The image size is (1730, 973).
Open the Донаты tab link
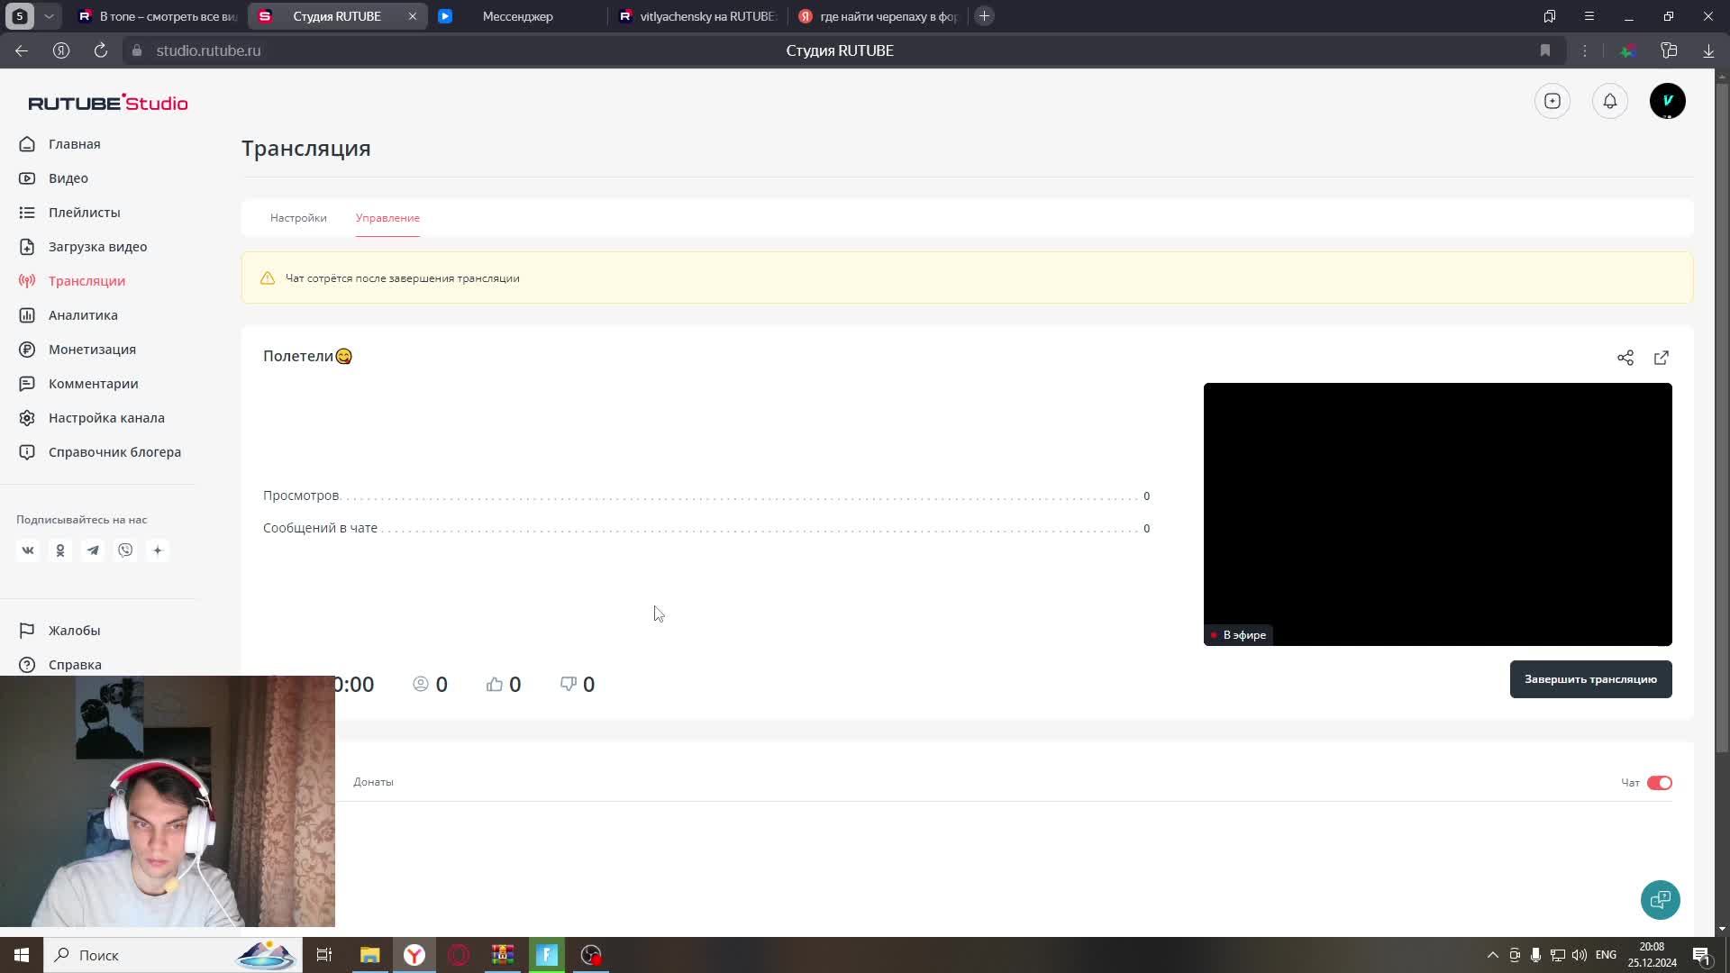point(373,782)
